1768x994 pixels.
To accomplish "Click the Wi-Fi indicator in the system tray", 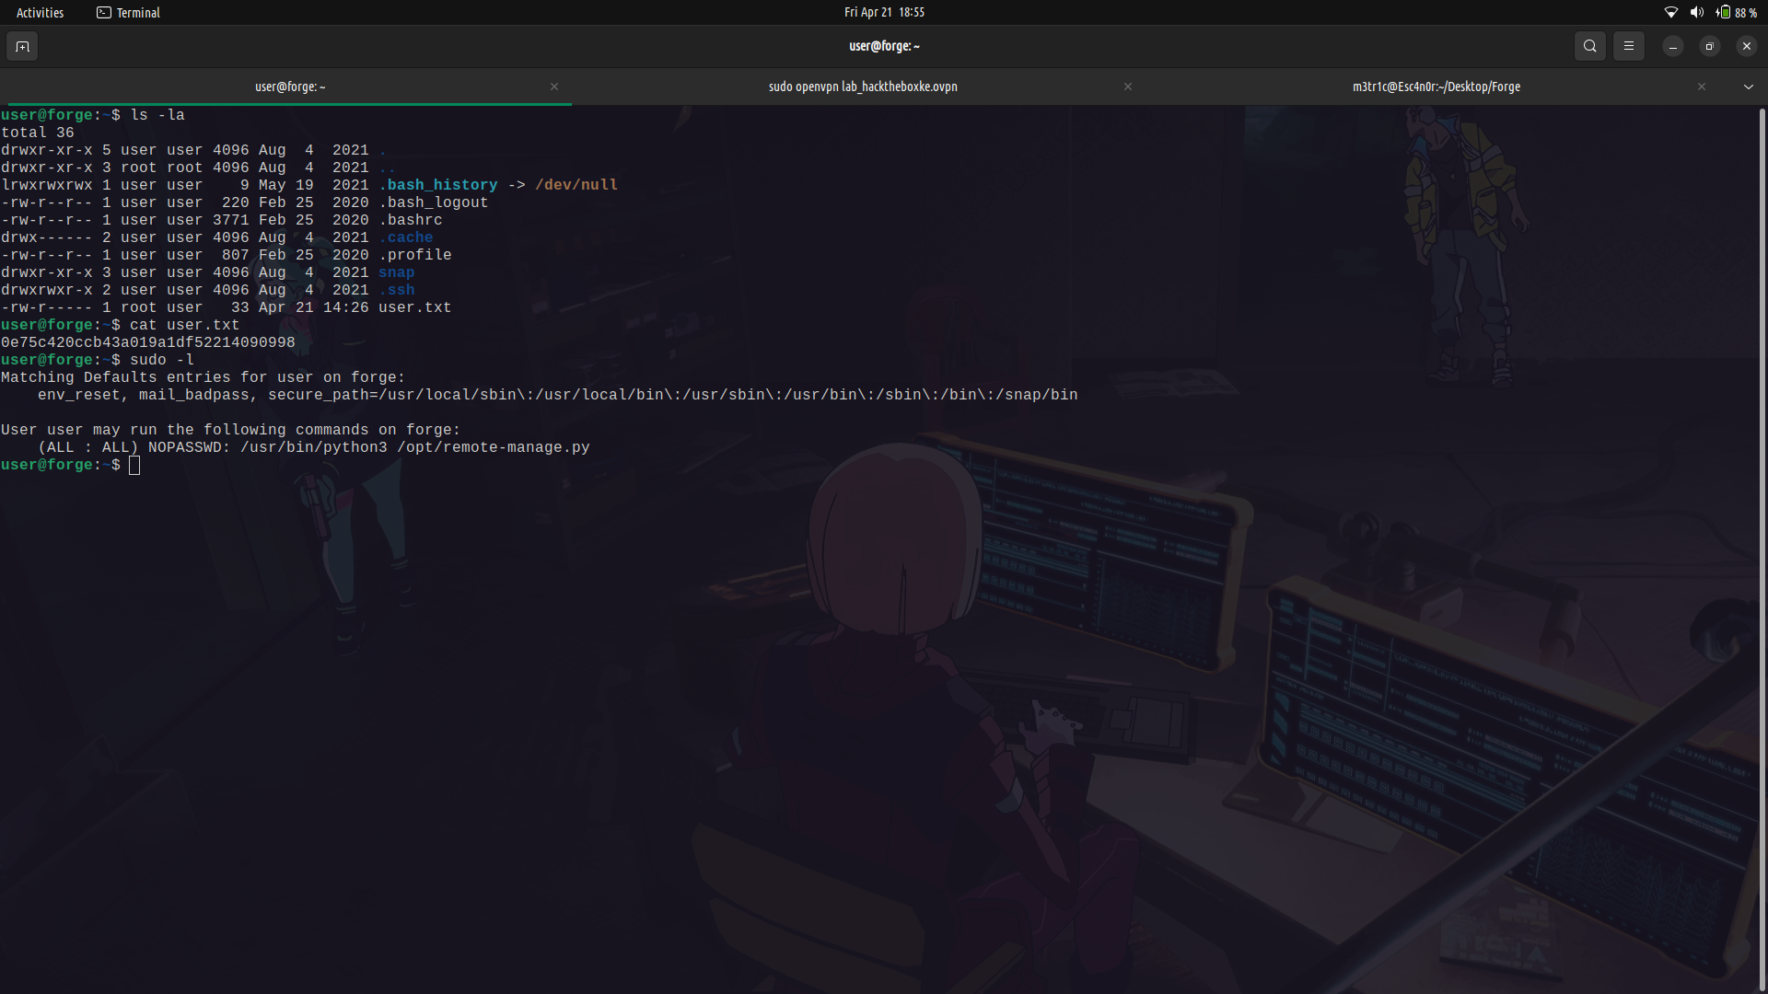I will pyautogui.click(x=1671, y=12).
